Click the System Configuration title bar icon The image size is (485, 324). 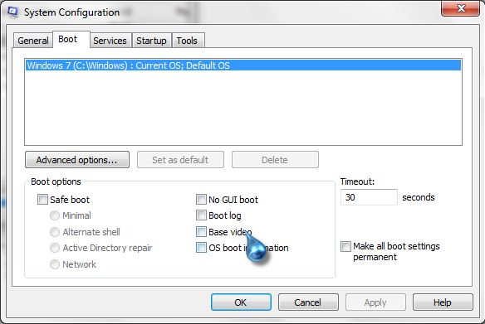tap(12, 12)
